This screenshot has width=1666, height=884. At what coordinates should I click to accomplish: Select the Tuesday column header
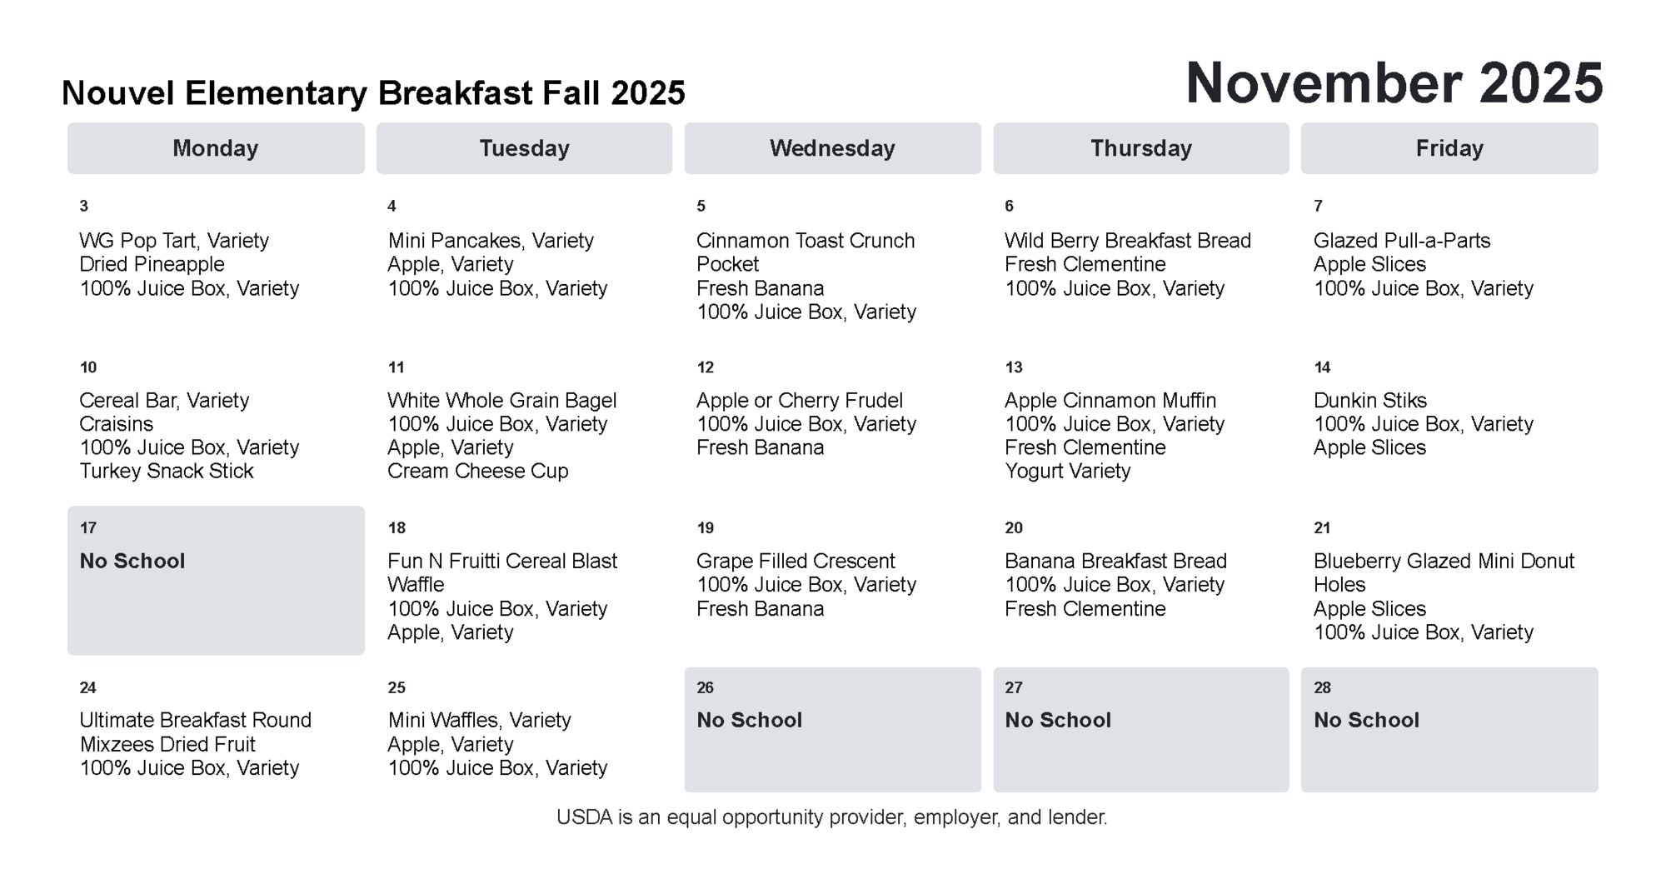(x=524, y=148)
